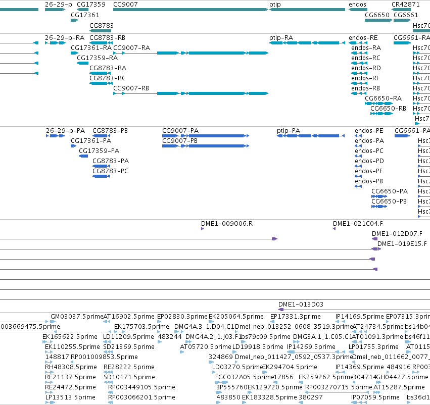This screenshot has width=430, height=405.
Task: Select transcript label CG8783-RB
Action: pyautogui.click(x=107, y=38)
